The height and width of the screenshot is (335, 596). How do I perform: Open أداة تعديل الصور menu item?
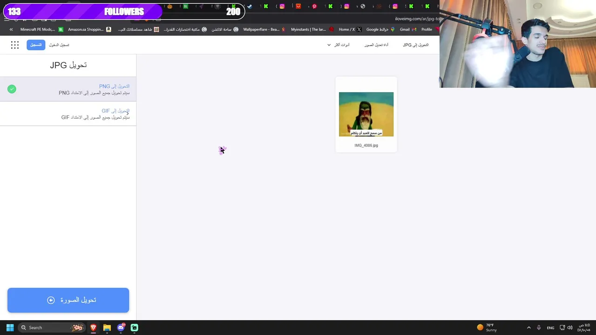(376, 45)
